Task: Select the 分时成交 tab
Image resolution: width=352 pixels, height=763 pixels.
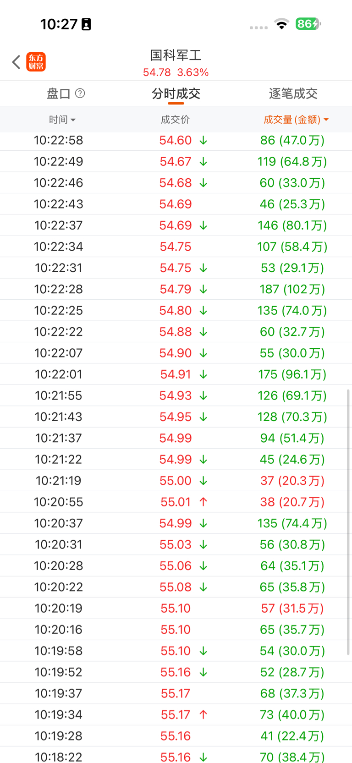Action: tap(176, 93)
